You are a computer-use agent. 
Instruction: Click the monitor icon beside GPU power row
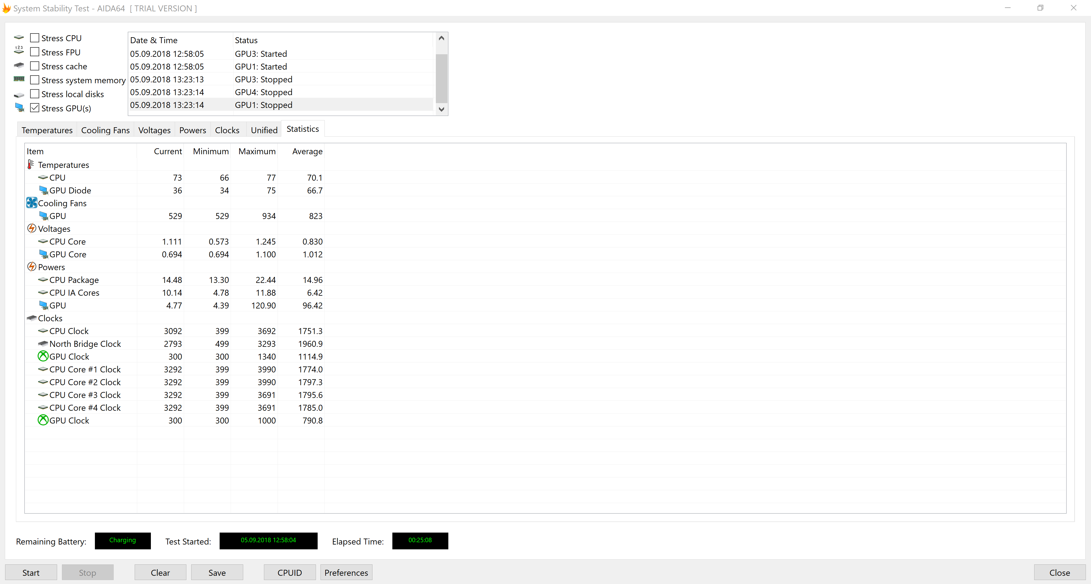click(x=43, y=305)
